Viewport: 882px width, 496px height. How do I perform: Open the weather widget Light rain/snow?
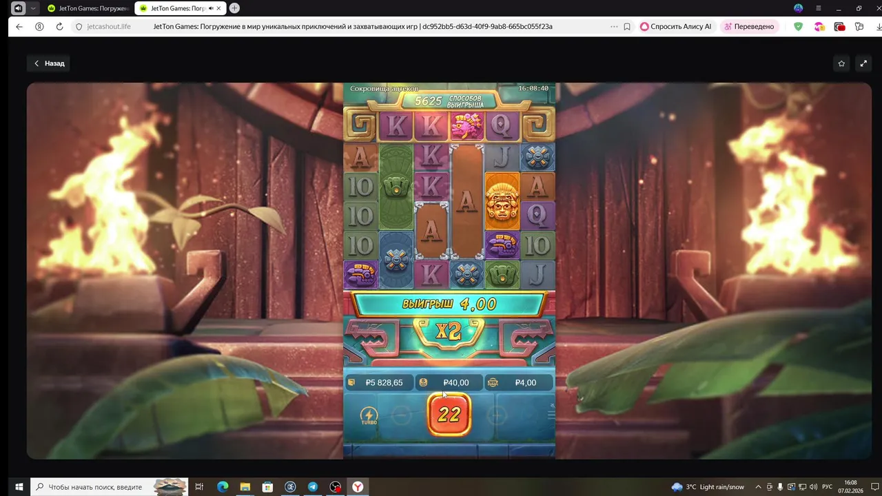[708, 487]
